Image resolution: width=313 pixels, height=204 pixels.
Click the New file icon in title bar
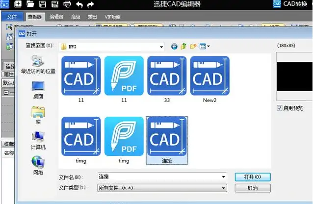click(x=18, y=4)
